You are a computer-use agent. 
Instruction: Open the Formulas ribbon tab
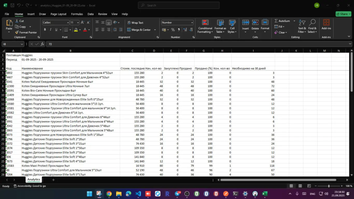point(77,14)
